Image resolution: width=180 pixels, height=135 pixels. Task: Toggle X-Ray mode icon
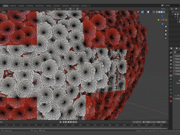pos(154,12)
